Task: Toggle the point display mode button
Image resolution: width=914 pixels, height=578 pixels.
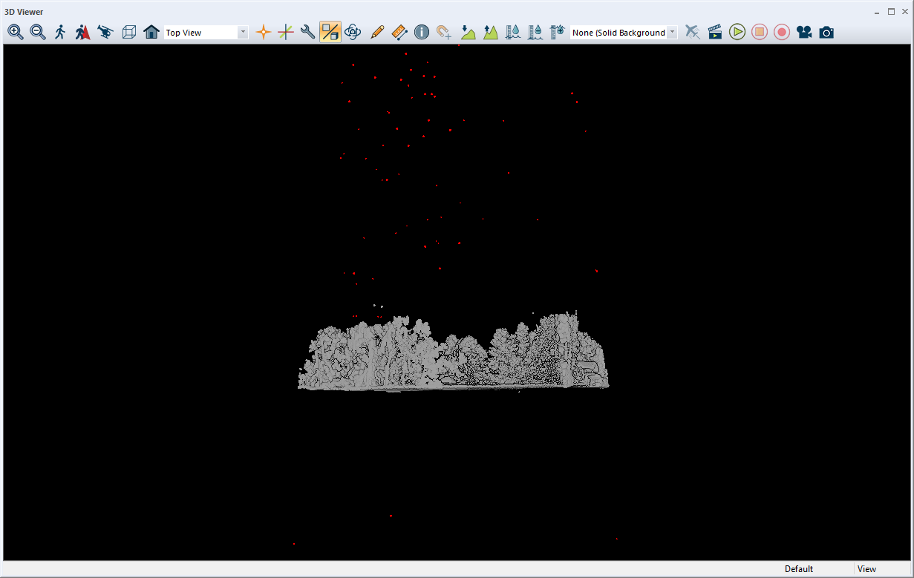Action: pyautogui.click(x=330, y=32)
